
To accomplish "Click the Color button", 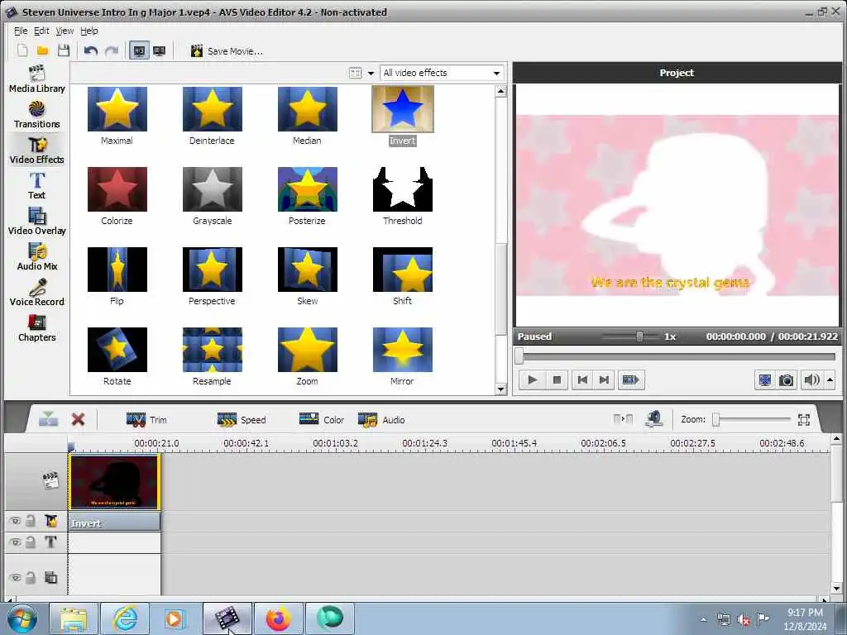I will pyautogui.click(x=322, y=419).
